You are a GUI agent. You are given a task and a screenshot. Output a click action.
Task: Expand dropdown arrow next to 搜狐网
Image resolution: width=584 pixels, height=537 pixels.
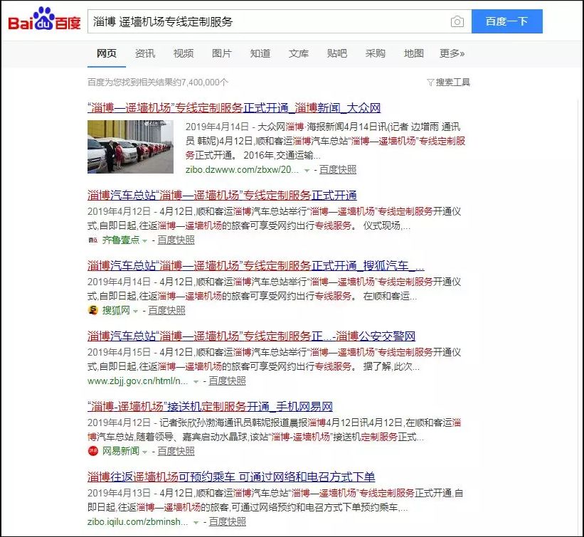[x=136, y=312]
